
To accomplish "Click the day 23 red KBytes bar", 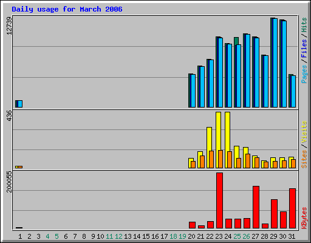I will tap(219, 200).
